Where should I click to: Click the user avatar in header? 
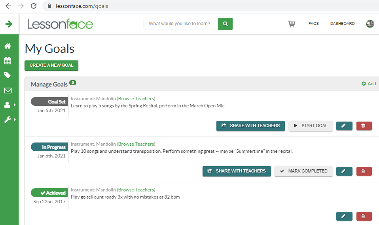pos(370,24)
